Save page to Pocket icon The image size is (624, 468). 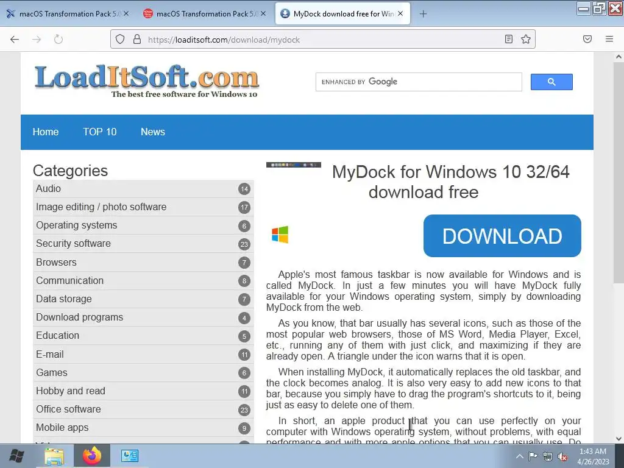587,39
